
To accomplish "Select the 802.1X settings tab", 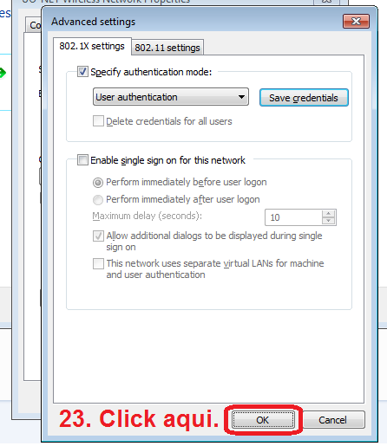I will point(92,46).
